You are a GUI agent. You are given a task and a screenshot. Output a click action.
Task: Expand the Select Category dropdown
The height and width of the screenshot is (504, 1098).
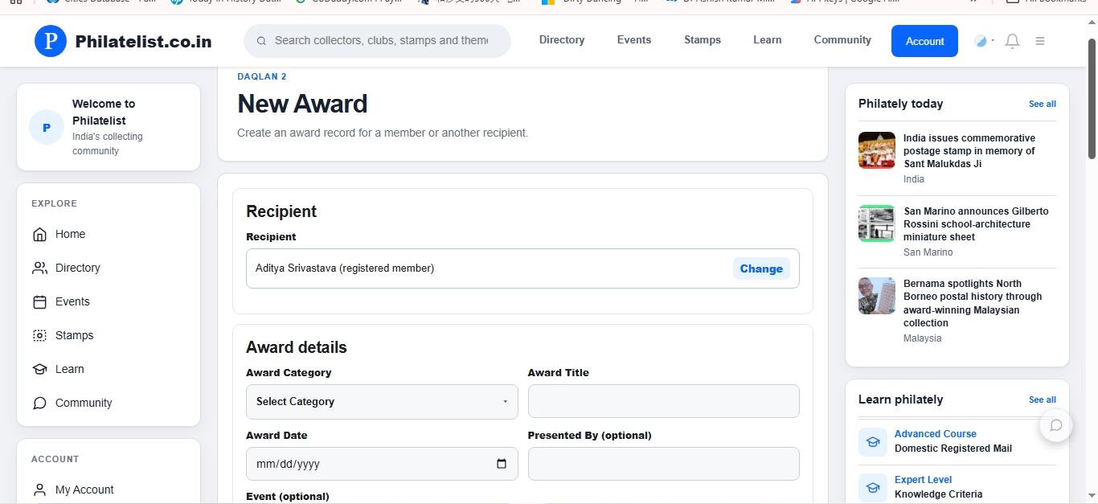(382, 401)
